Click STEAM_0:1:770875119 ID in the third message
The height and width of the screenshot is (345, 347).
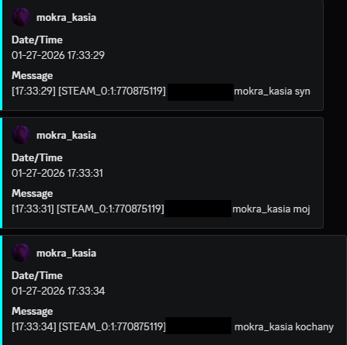click(112, 327)
